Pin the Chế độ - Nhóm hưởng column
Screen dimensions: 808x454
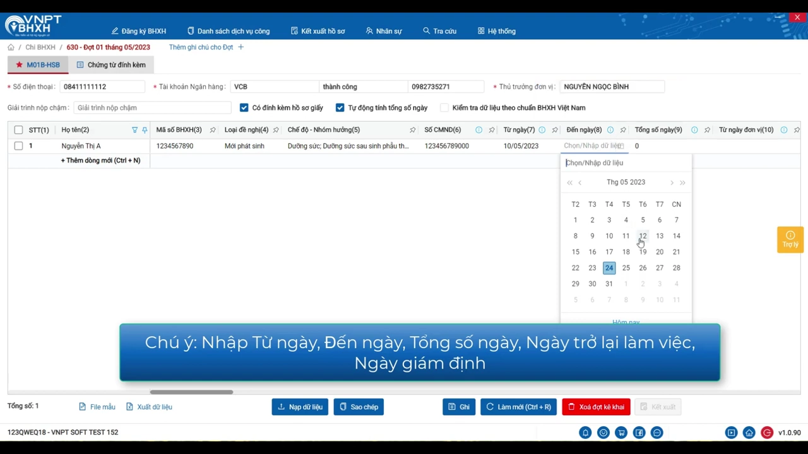tap(412, 130)
